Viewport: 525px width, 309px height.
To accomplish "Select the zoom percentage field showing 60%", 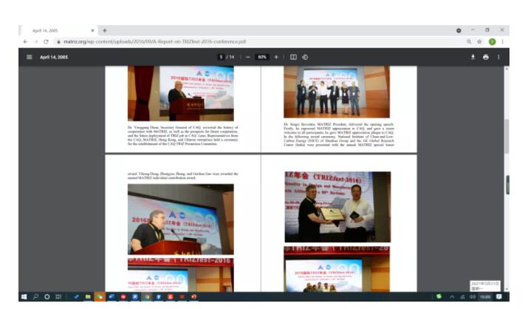I will [x=262, y=57].
